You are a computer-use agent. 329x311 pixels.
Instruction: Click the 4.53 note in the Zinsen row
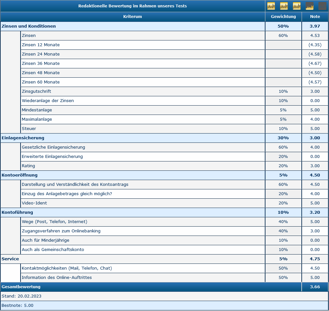point(315,35)
